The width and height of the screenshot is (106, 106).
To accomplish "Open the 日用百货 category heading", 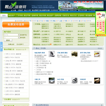I will coord(83,79).
